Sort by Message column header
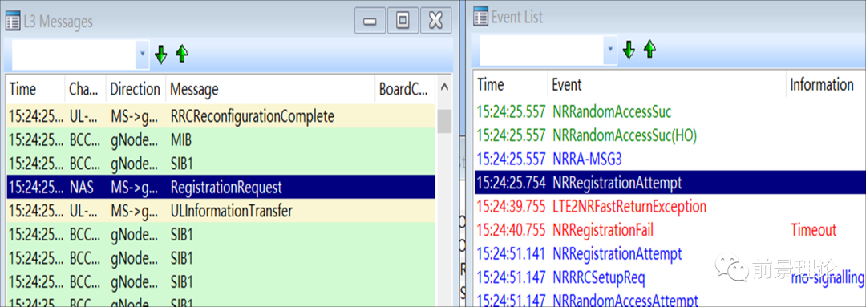 pos(270,89)
